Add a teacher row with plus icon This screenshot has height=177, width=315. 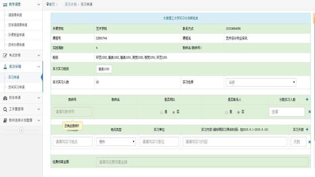[x=307, y=99]
